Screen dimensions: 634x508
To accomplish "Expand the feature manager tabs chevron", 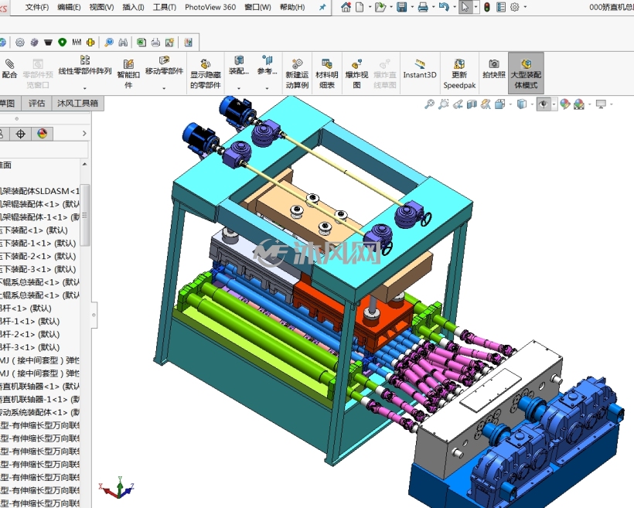I will [x=84, y=133].
